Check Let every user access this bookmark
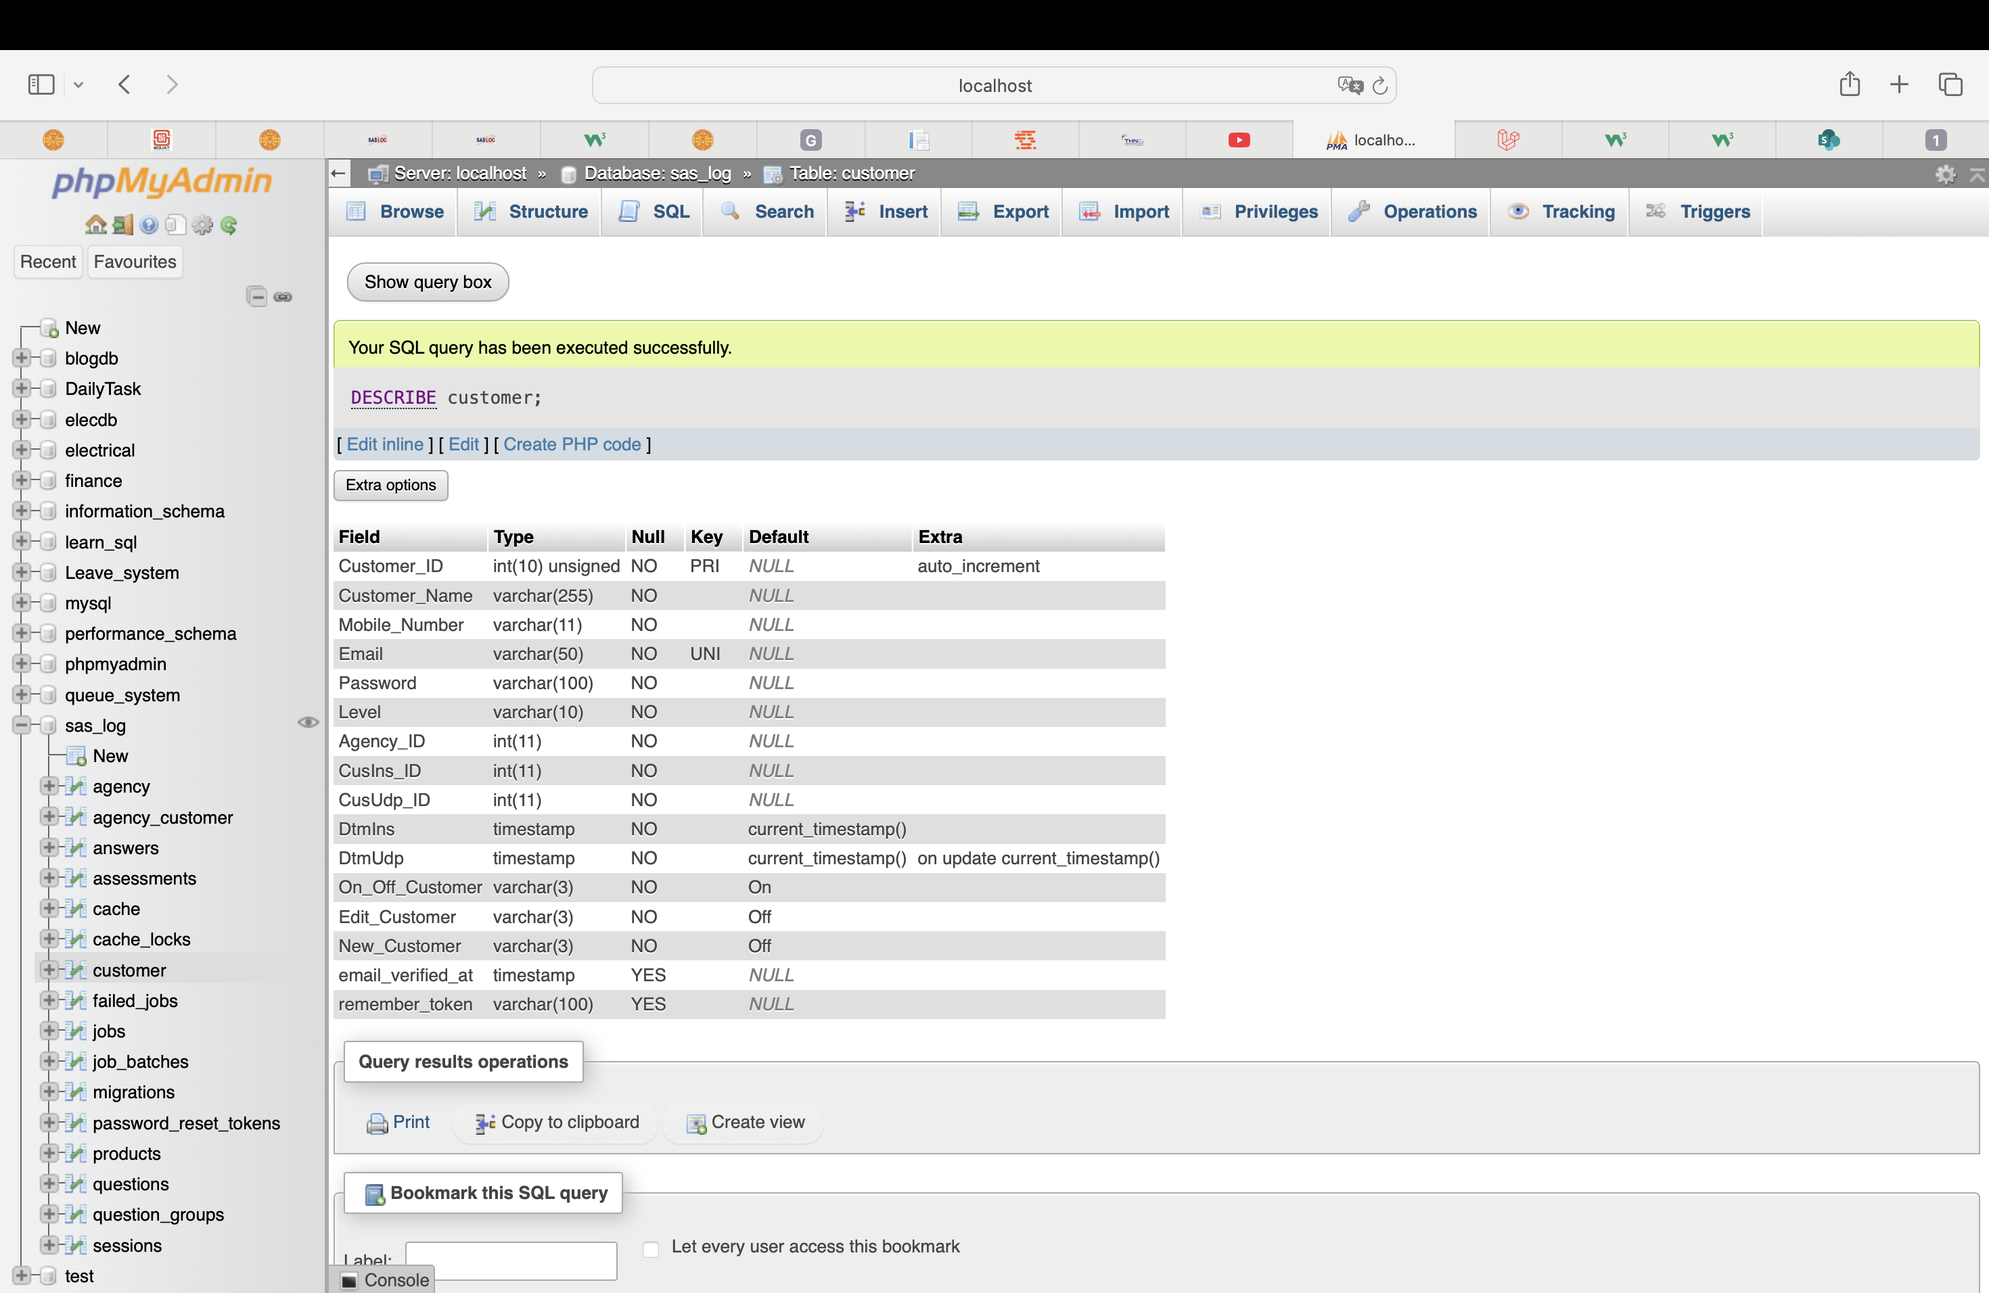The width and height of the screenshot is (1989, 1293). click(651, 1249)
